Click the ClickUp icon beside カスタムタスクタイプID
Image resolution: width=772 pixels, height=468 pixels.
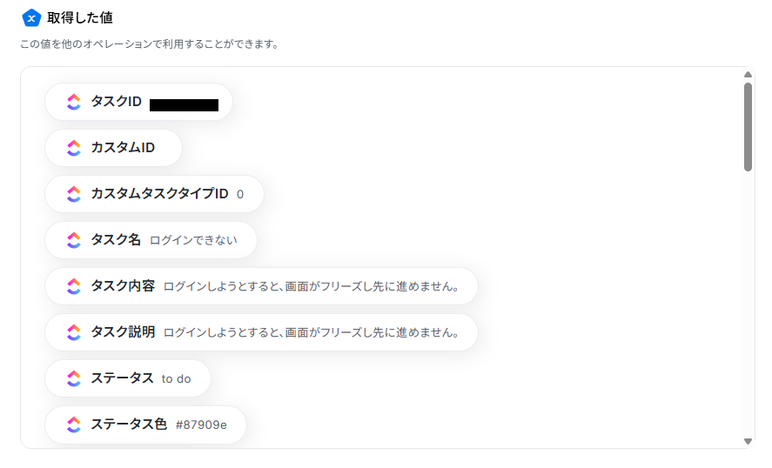(x=74, y=194)
